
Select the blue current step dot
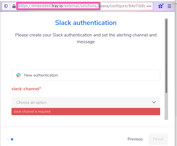tap(12, 139)
